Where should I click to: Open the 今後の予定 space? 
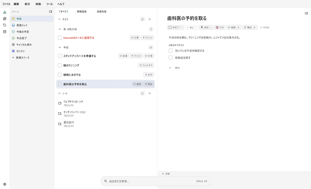tap(32, 32)
